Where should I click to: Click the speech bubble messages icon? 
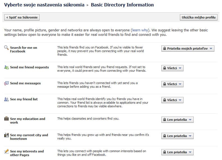[x=6, y=83]
